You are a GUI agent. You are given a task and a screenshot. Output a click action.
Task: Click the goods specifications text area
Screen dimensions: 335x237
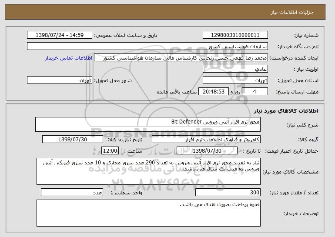(x=148, y=171)
